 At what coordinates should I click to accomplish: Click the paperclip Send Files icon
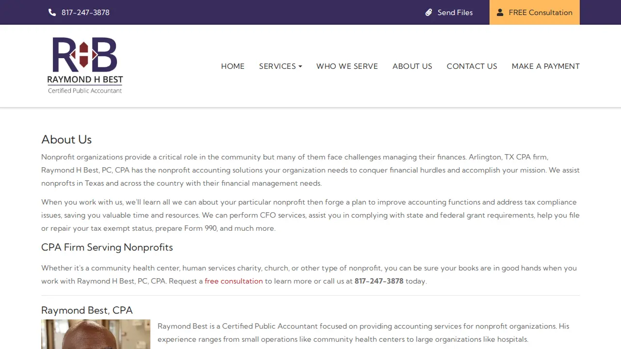pyautogui.click(x=429, y=13)
